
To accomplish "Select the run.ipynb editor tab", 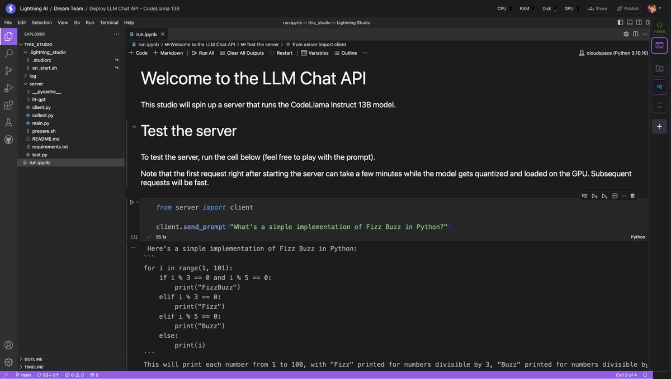I will click(148, 34).
